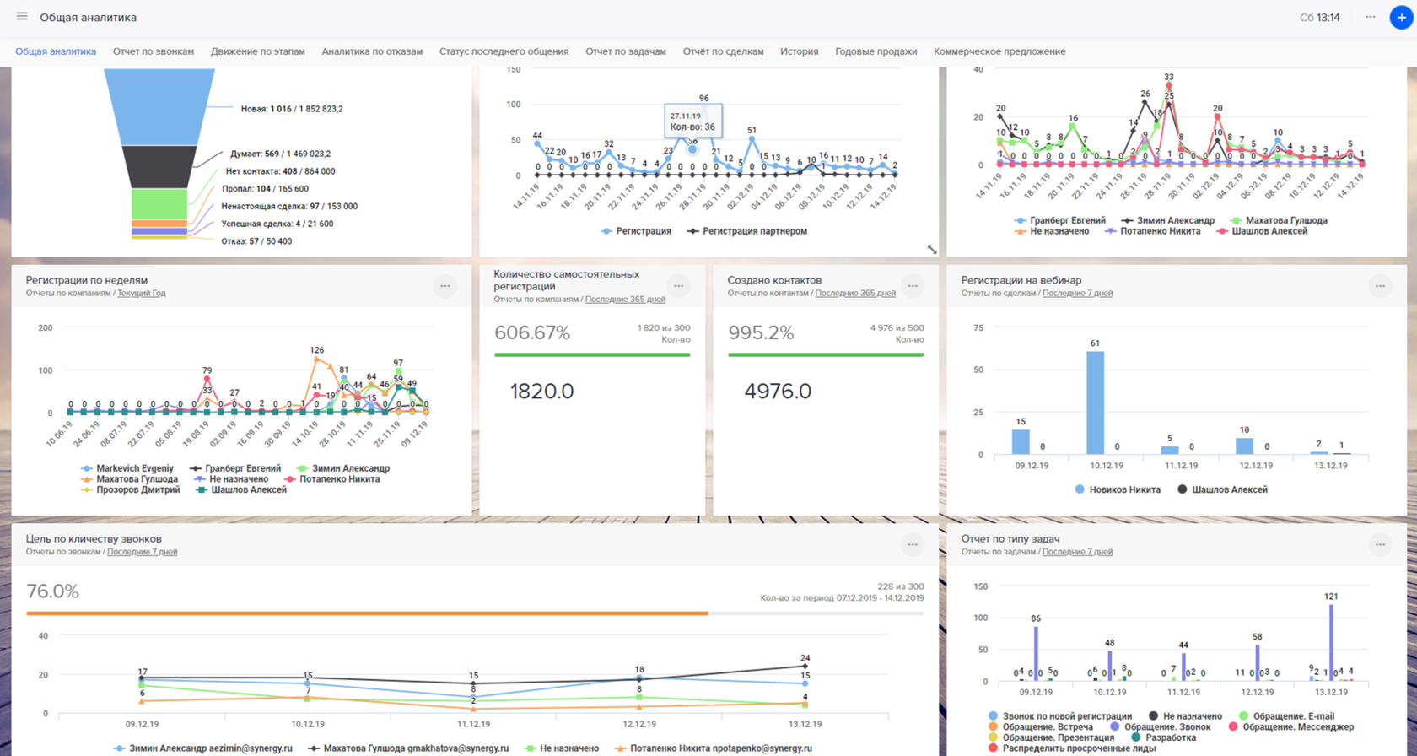Click the resize handle icon of registrations chart
The height and width of the screenshot is (756, 1417).
pyautogui.click(x=931, y=250)
